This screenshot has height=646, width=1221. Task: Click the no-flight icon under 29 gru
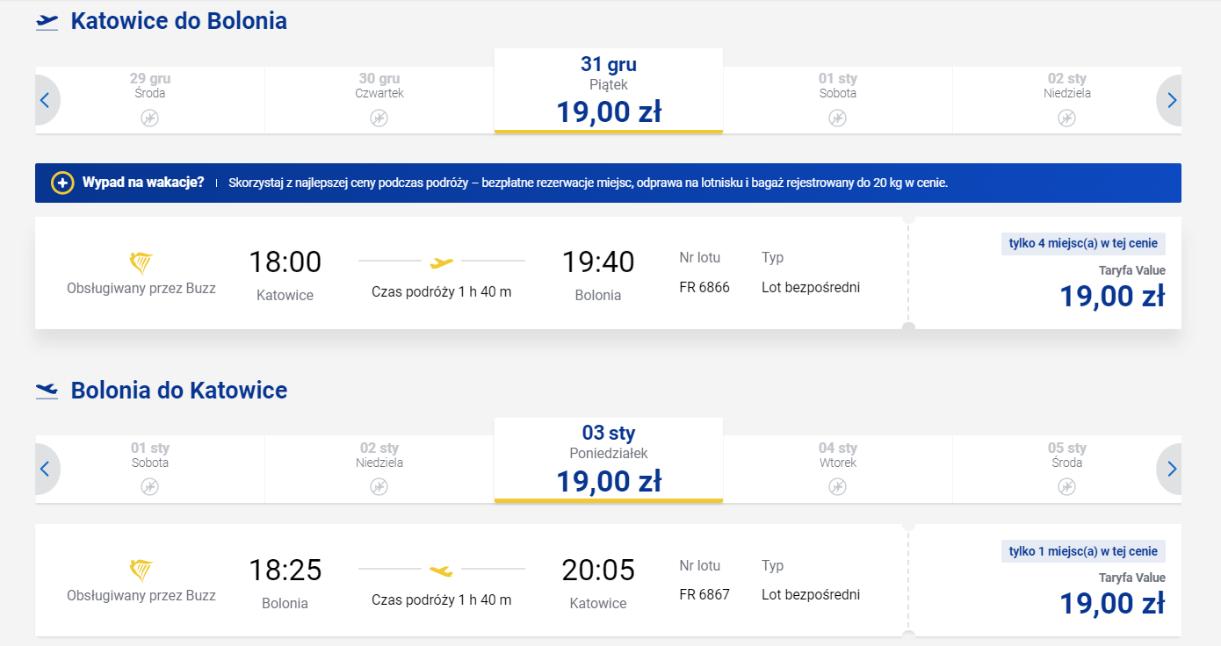(150, 118)
